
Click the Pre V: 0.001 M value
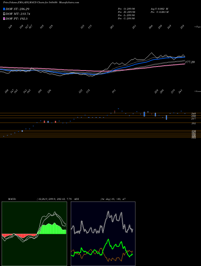[159, 12]
